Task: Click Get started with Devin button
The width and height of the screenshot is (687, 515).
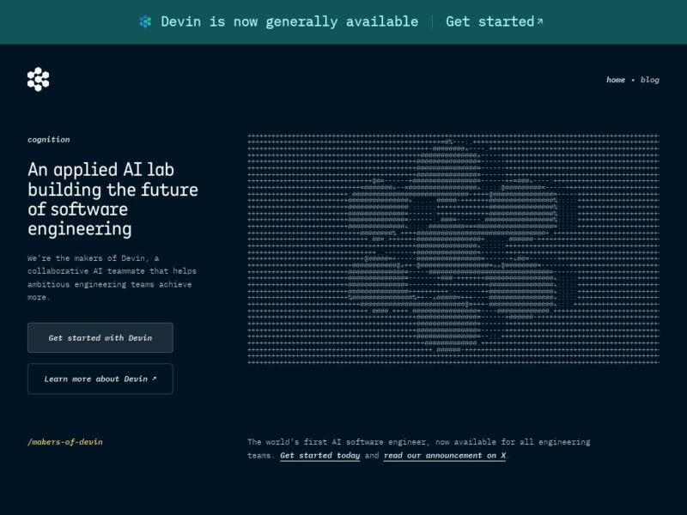Action: (100, 337)
